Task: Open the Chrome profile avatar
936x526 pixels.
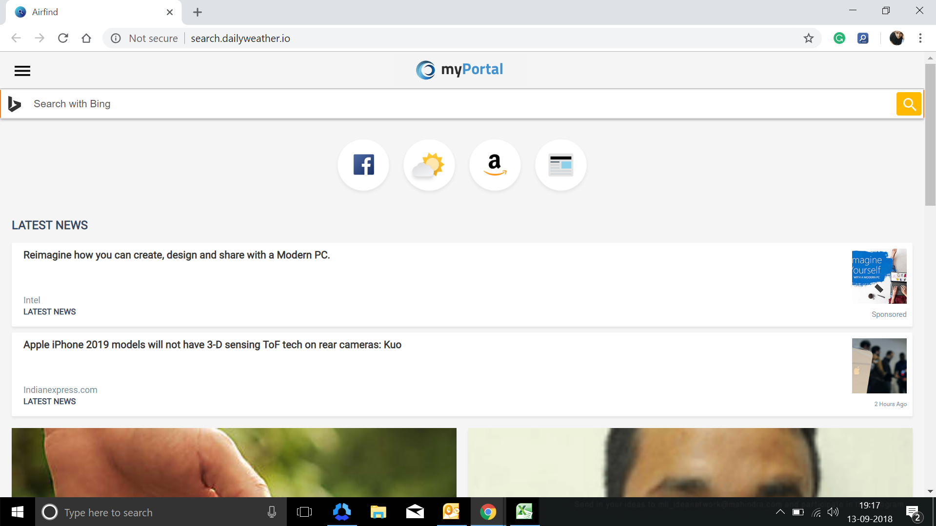Action: click(x=896, y=38)
